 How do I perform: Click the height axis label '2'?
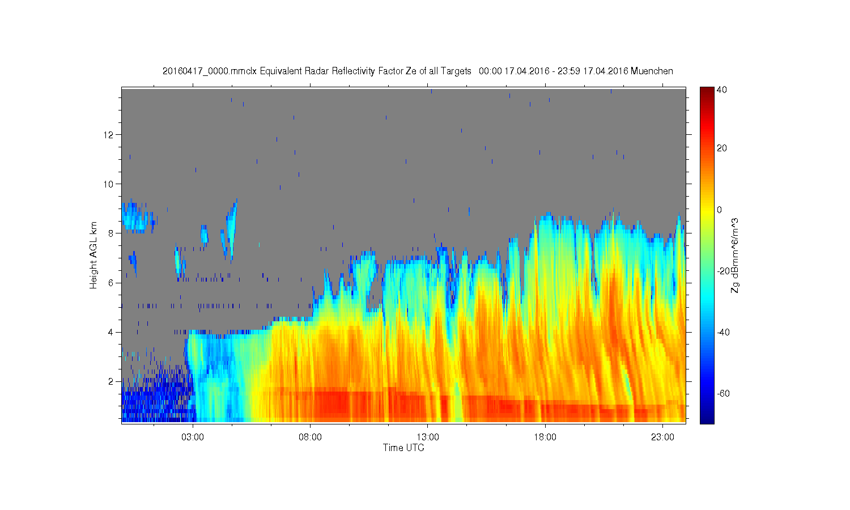(112, 381)
